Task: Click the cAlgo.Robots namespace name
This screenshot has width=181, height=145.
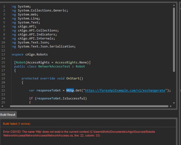Action: (37, 54)
